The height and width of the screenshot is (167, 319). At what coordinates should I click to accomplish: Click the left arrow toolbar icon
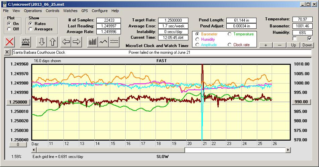(x=66, y=42)
